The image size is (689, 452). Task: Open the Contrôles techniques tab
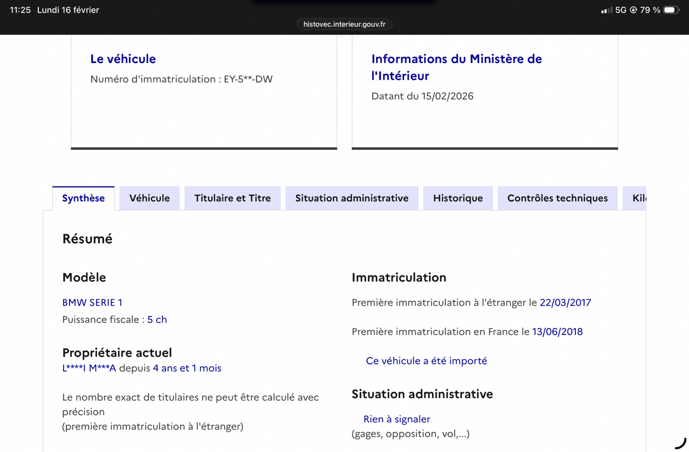[558, 198]
